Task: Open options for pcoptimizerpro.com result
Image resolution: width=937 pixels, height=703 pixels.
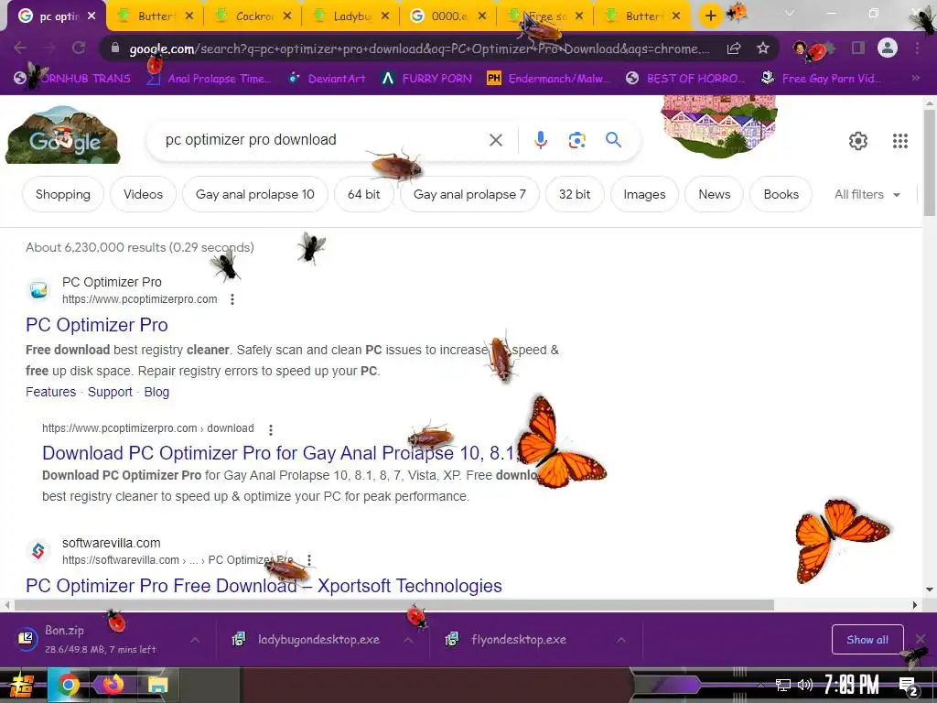Action: click(x=232, y=299)
